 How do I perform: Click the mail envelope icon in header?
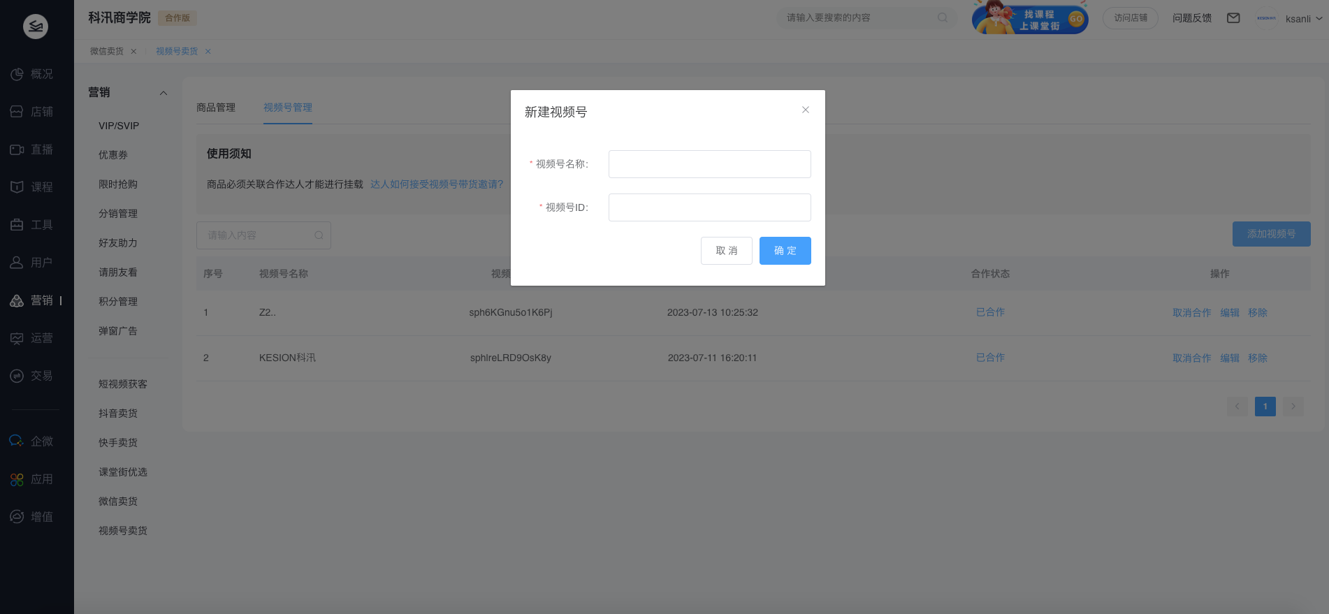tap(1233, 18)
